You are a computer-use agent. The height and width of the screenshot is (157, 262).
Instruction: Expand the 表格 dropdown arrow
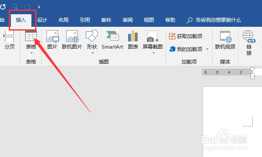click(x=31, y=53)
